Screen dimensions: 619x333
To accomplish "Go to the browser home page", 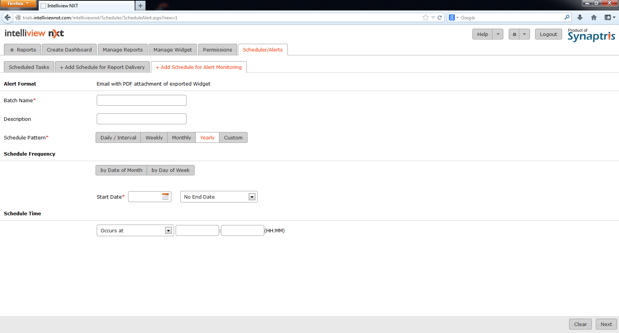I will [594, 17].
